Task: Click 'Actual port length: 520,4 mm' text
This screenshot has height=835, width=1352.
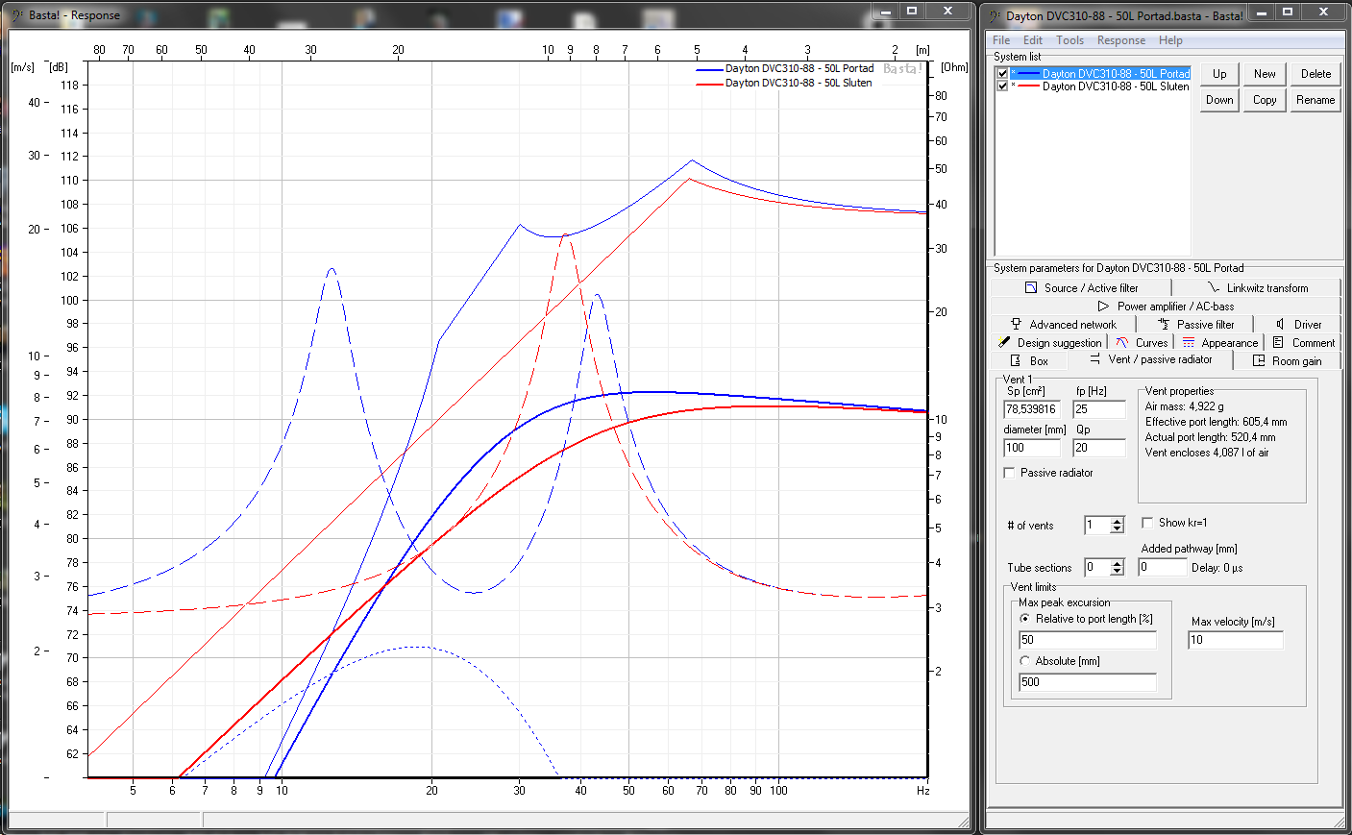Action: (x=1210, y=437)
